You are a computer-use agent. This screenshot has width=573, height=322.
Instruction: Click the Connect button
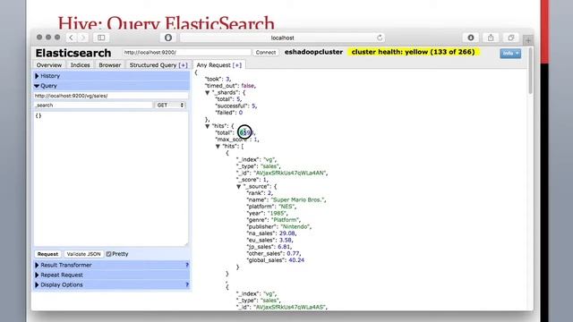tap(266, 53)
